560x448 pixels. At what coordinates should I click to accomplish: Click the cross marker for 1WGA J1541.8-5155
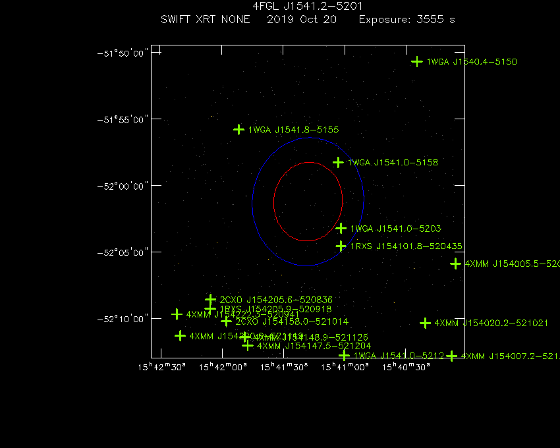point(238,130)
